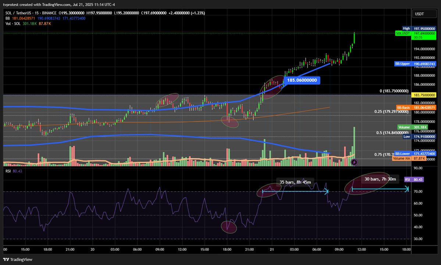Click the Volume MA 87.87K label
The image size is (441, 265).
(409, 158)
